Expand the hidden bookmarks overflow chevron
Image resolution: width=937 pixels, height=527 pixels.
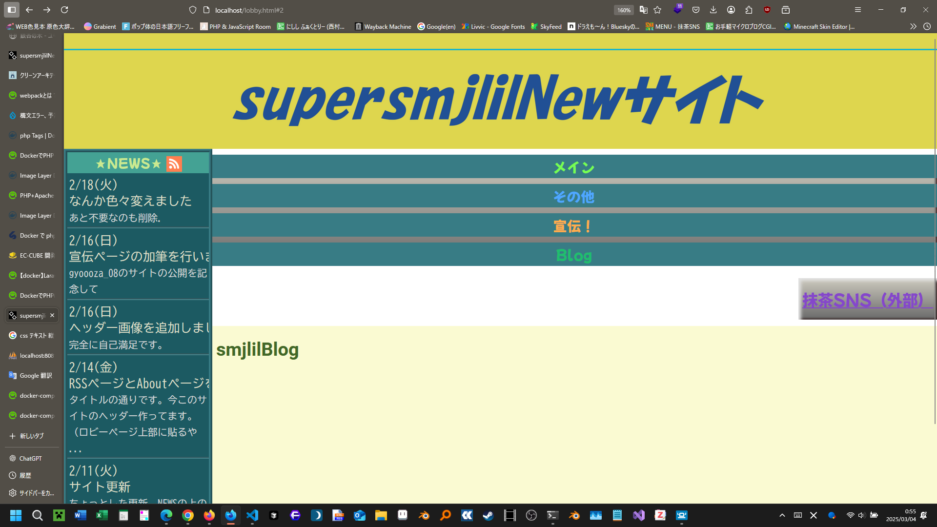[913, 27]
